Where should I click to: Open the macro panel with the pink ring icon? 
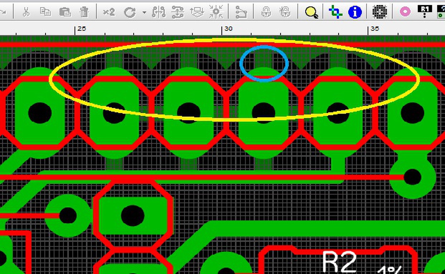tap(405, 12)
